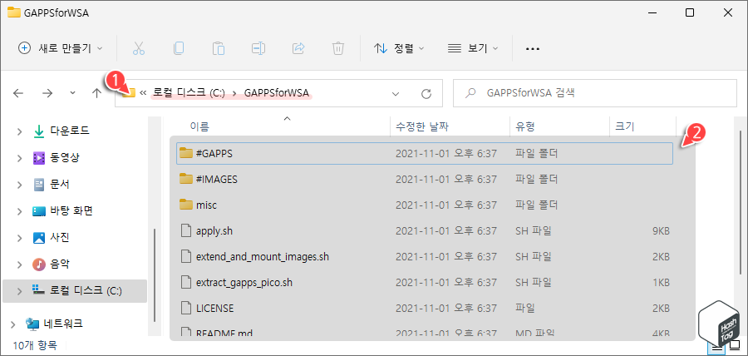Viewport: 748px width, 356px height.
Task: Expand the 음악 tree node
Action: click(x=20, y=264)
